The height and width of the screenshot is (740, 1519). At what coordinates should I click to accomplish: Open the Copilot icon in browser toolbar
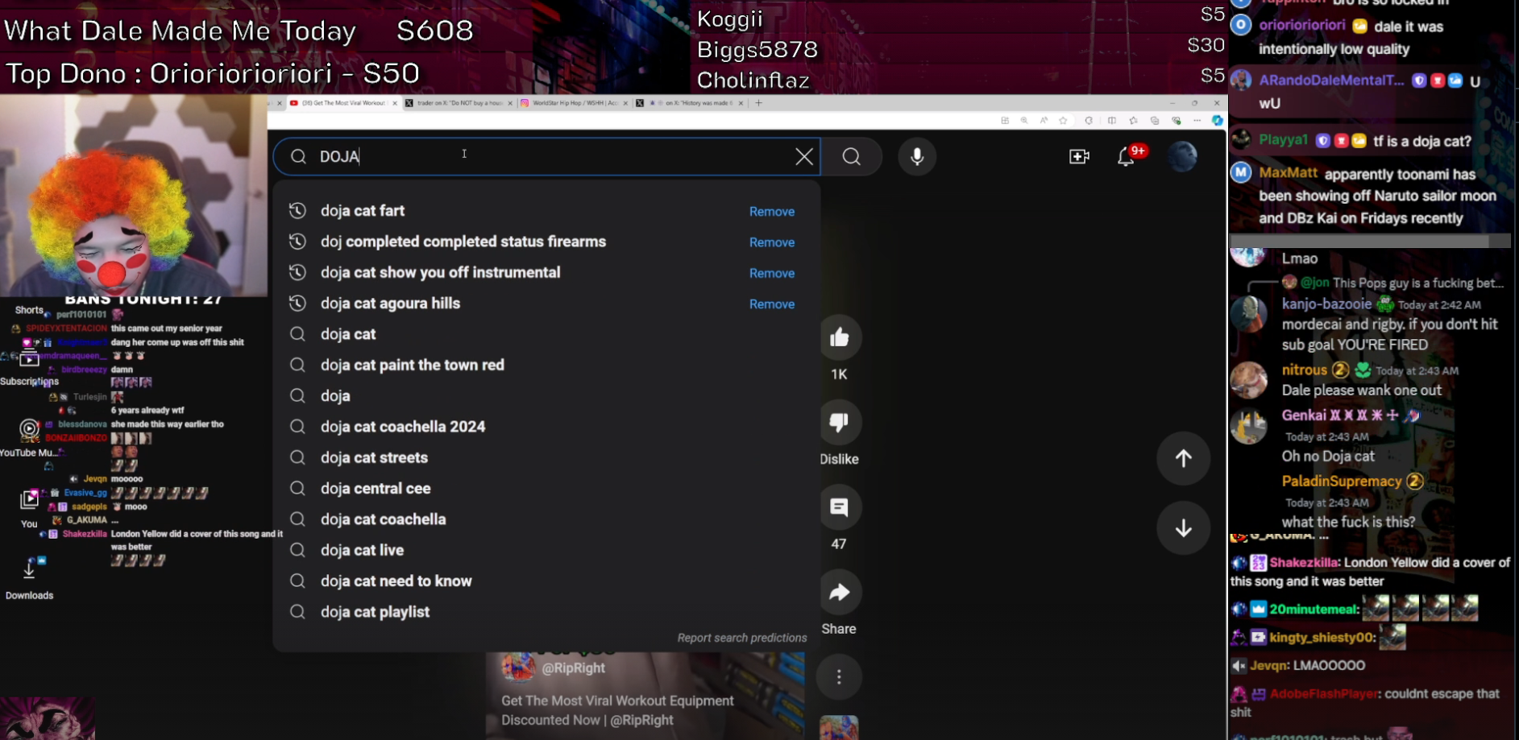(1217, 121)
